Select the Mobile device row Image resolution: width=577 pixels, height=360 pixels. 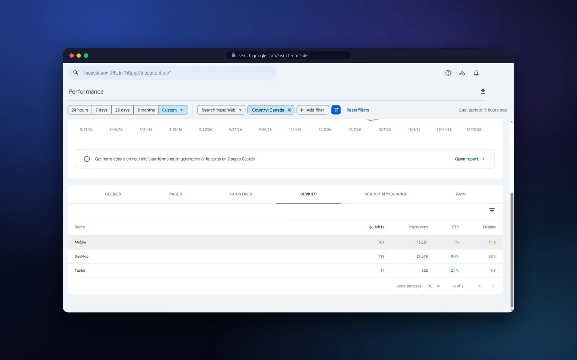point(285,242)
